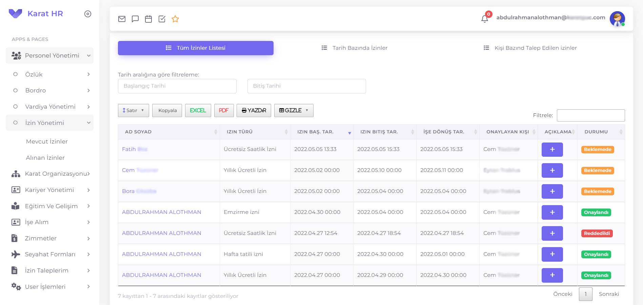
Task: Export the table with the EXCEL icon
Action: [198, 110]
